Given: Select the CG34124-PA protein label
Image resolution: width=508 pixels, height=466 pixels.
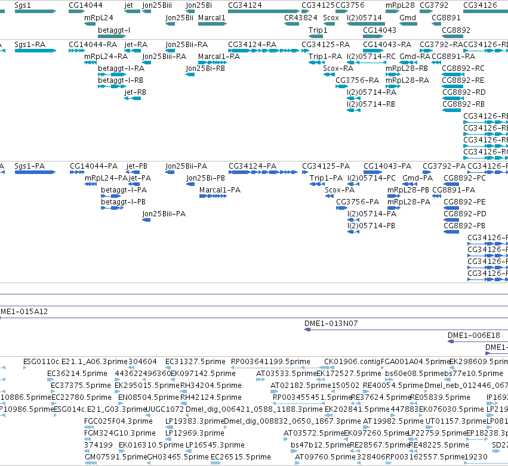Looking at the screenshot, I should pyautogui.click(x=253, y=166).
